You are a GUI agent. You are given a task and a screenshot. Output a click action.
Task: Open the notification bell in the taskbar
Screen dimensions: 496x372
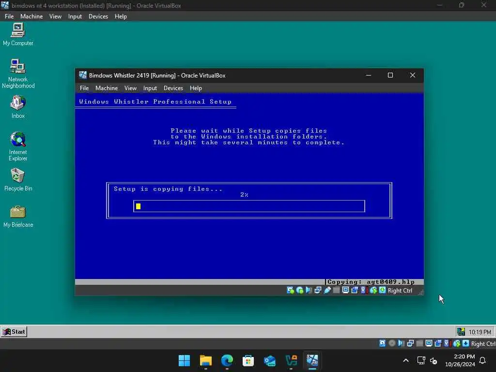482,360
